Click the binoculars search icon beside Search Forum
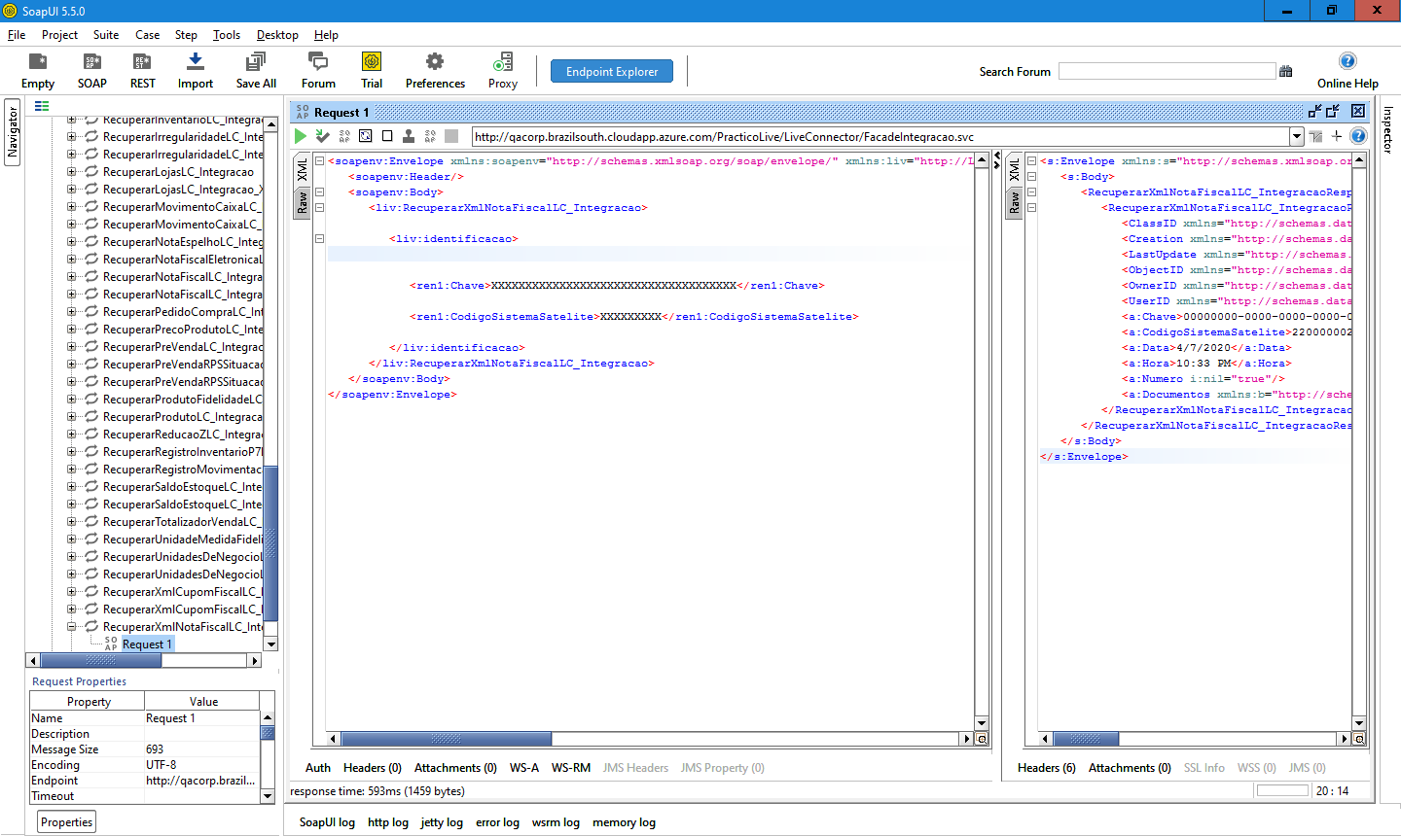1401x836 pixels. (x=1286, y=71)
